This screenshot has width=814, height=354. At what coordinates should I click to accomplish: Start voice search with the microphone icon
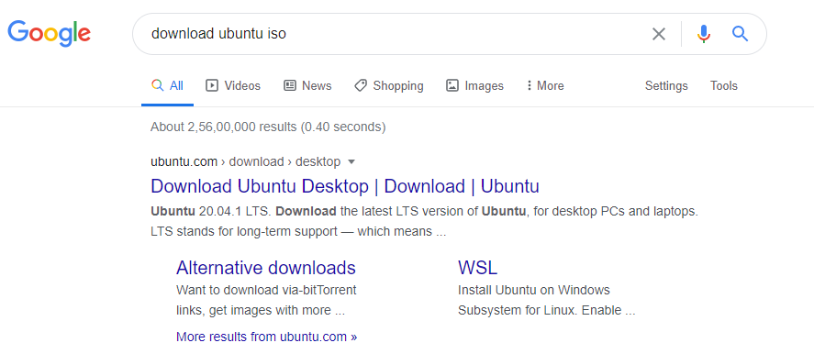704,34
